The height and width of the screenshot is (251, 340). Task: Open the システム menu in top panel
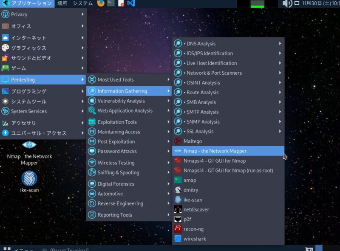[x=82, y=4]
